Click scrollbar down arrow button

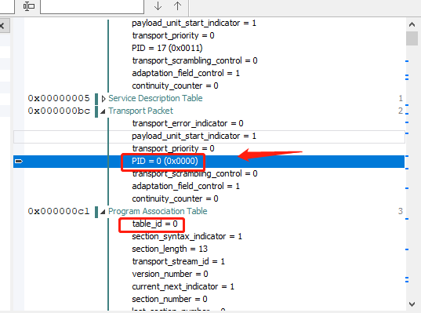pyautogui.click(x=412, y=304)
